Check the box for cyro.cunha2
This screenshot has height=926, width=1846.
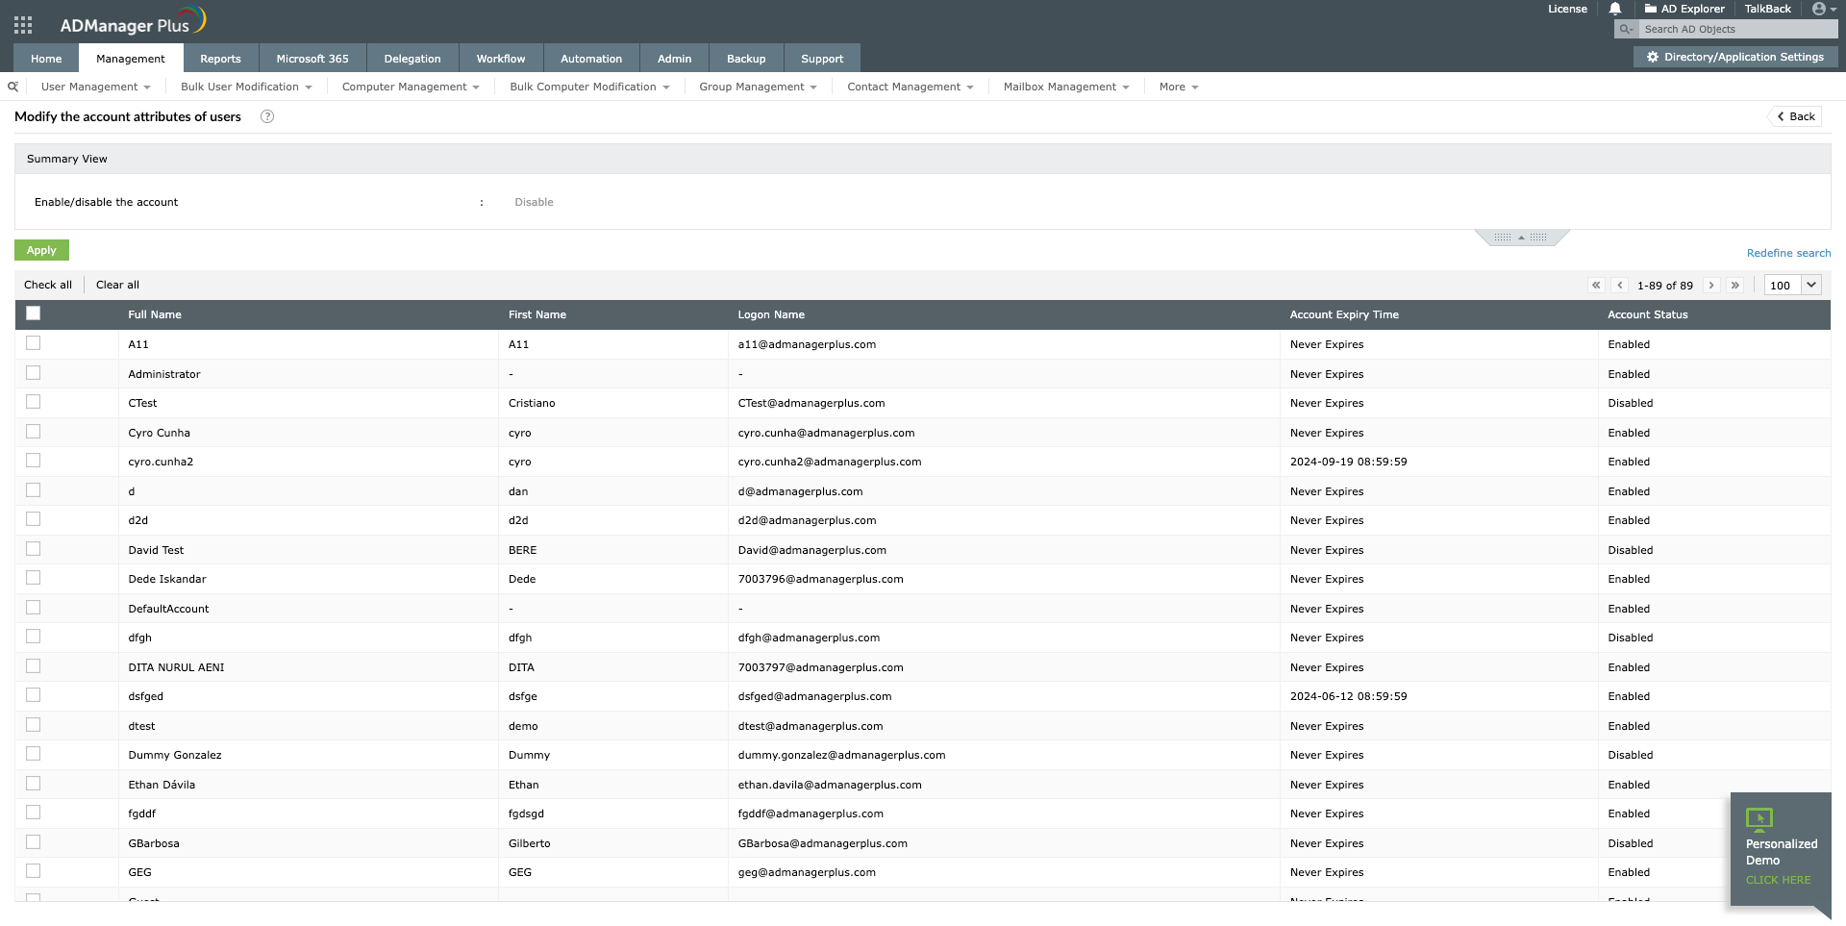tap(34, 461)
